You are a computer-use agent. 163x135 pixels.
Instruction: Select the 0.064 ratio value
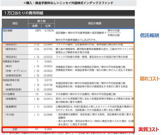pos(48,94)
